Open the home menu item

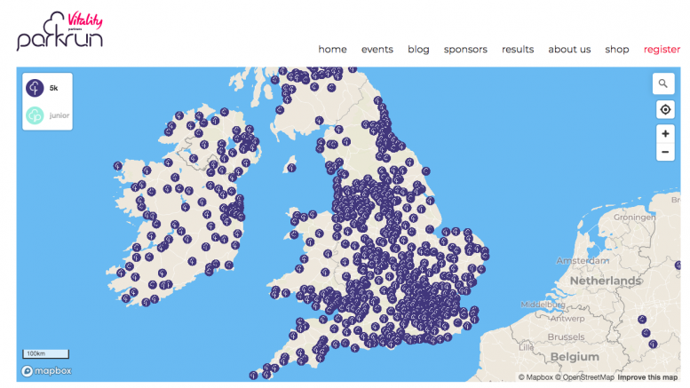pyautogui.click(x=332, y=50)
